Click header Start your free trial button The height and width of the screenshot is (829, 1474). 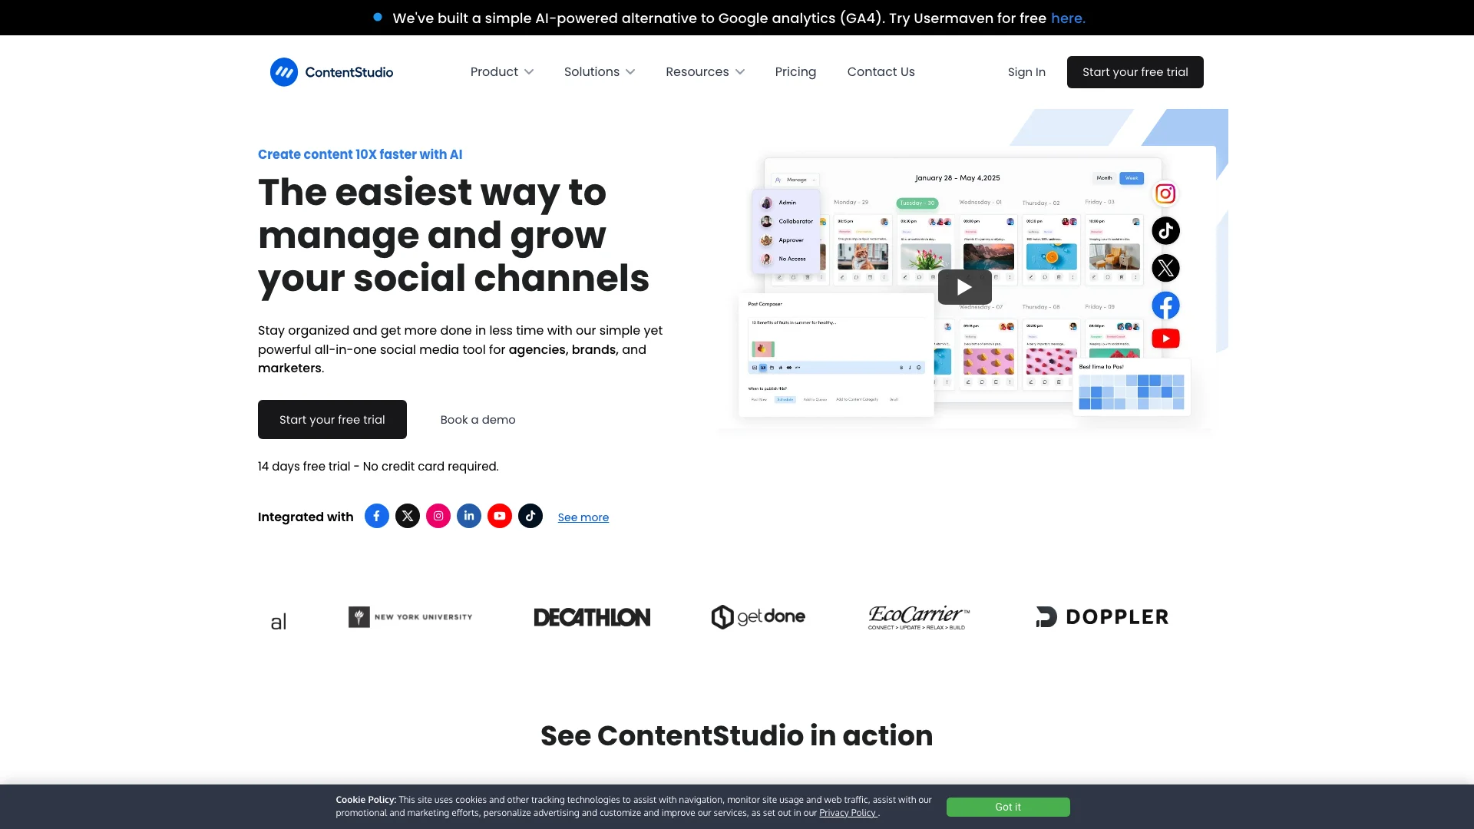(1135, 72)
